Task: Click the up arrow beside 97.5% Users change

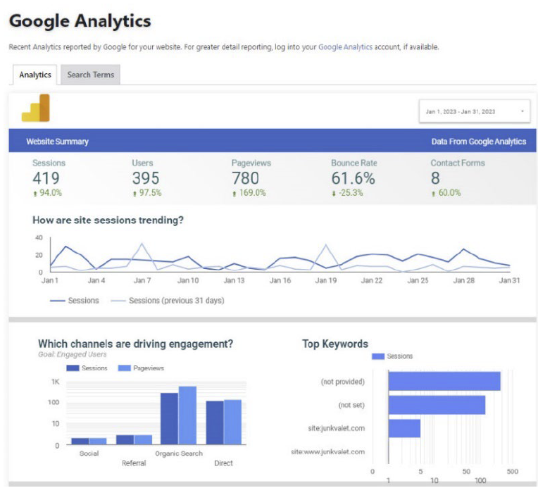Action: [134, 193]
